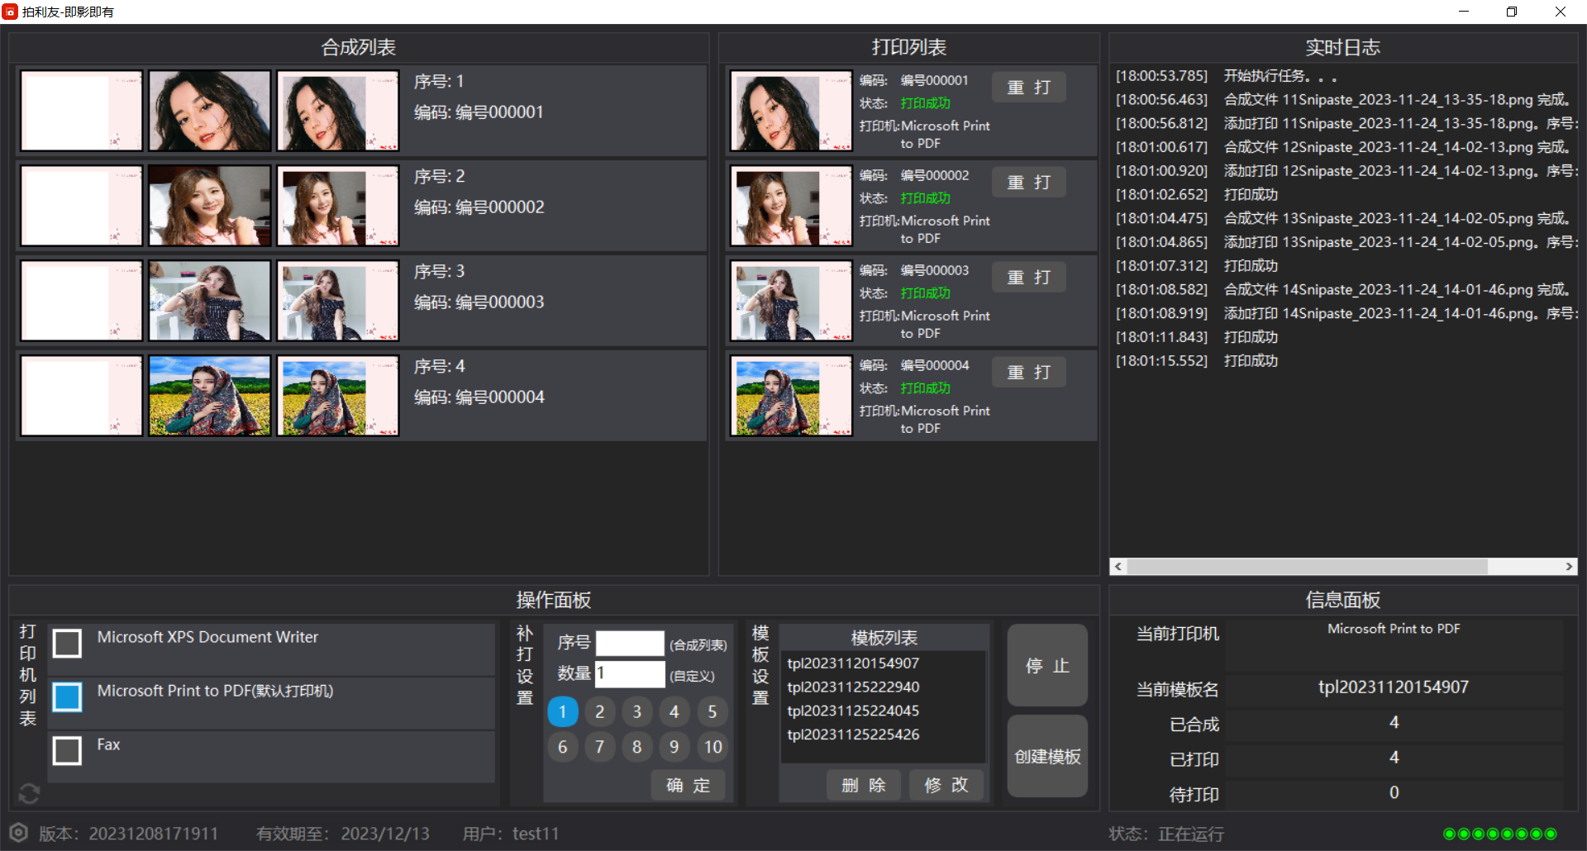1587x851 pixels.
Task: Select quantity number 5 circle
Action: (x=712, y=711)
